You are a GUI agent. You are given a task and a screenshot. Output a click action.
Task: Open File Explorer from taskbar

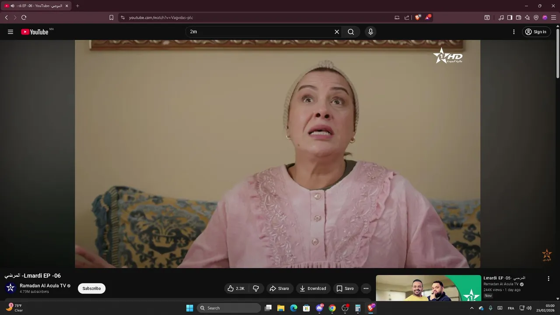281,308
